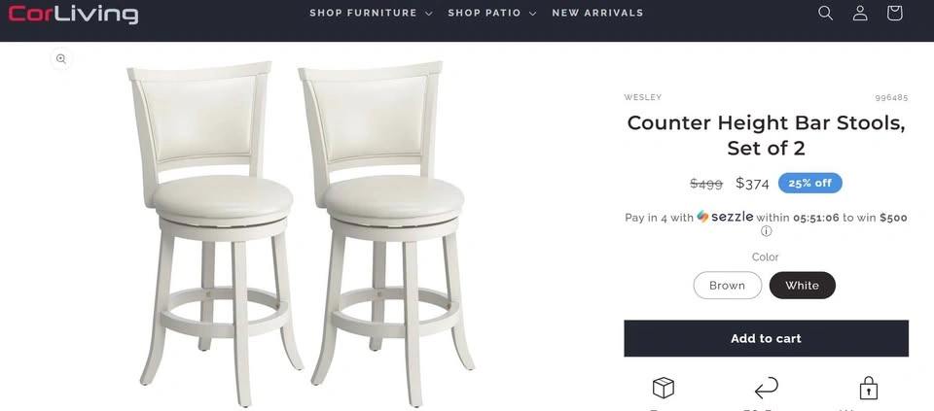Expand the Shop Patio dropdown chevron

pyautogui.click(x=532, y=14)
